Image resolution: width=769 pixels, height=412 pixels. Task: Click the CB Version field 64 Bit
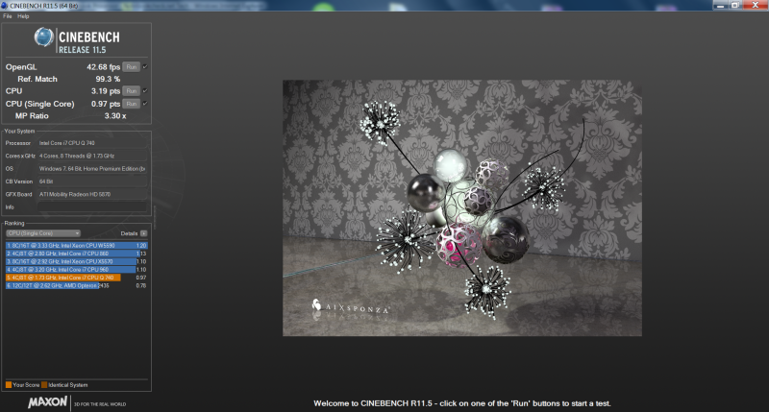point(92,182)
